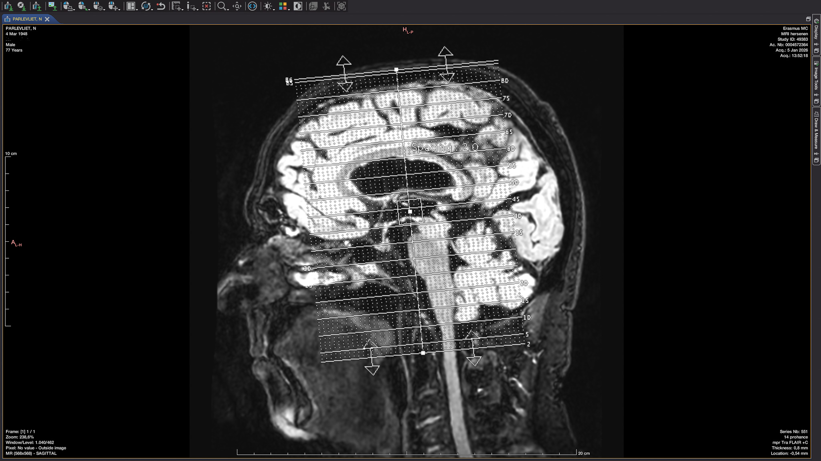Click the 3D volume cube icon
The height and width of the screenshot is (461, 821).
(341, 6)
